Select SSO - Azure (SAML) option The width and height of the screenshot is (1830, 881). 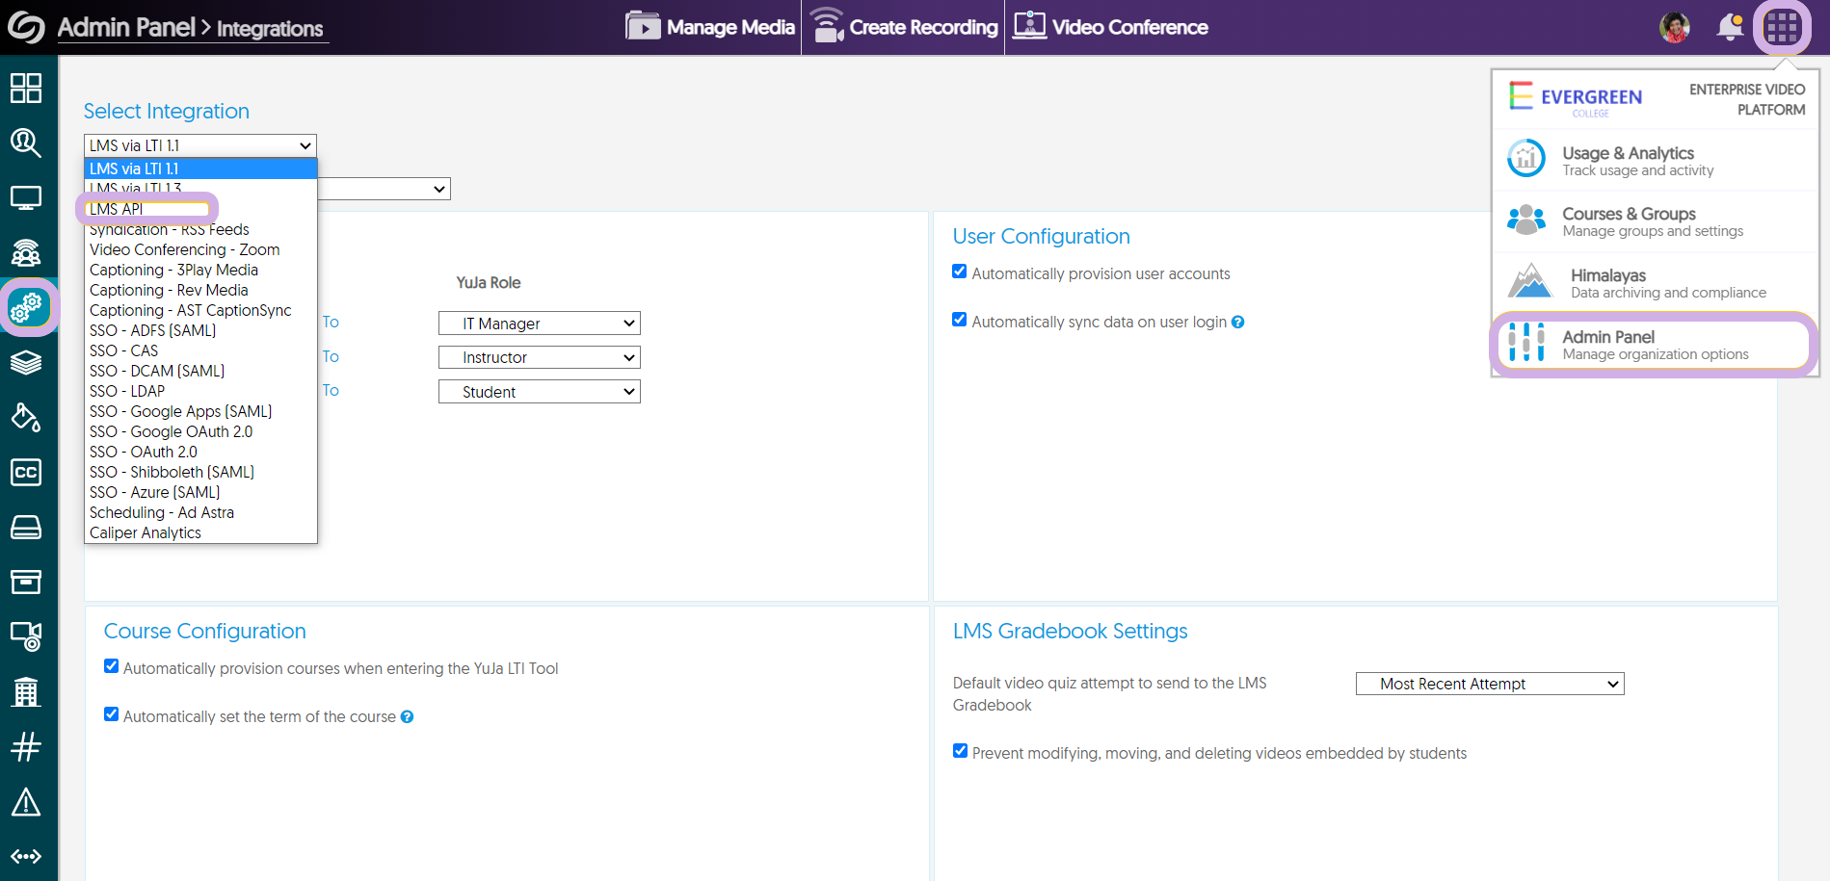click(x=200, y=492)
